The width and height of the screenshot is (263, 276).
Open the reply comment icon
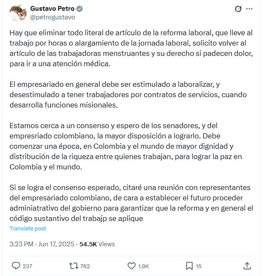[16, 266]
